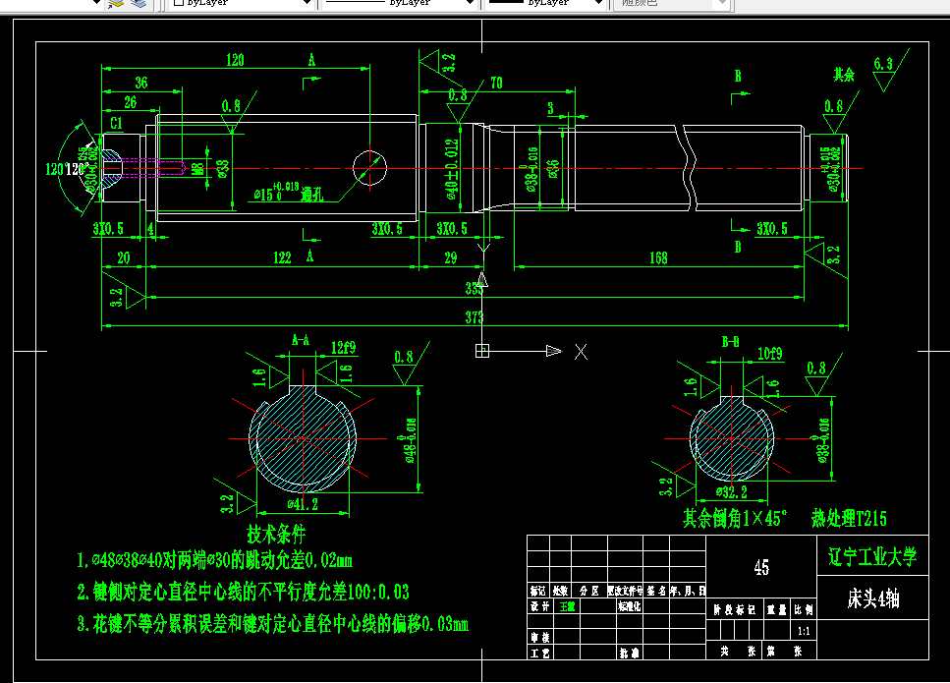Select the 标准化 cell in title block
This screenshot has height=683, width=950.
[x=630, y=606]
